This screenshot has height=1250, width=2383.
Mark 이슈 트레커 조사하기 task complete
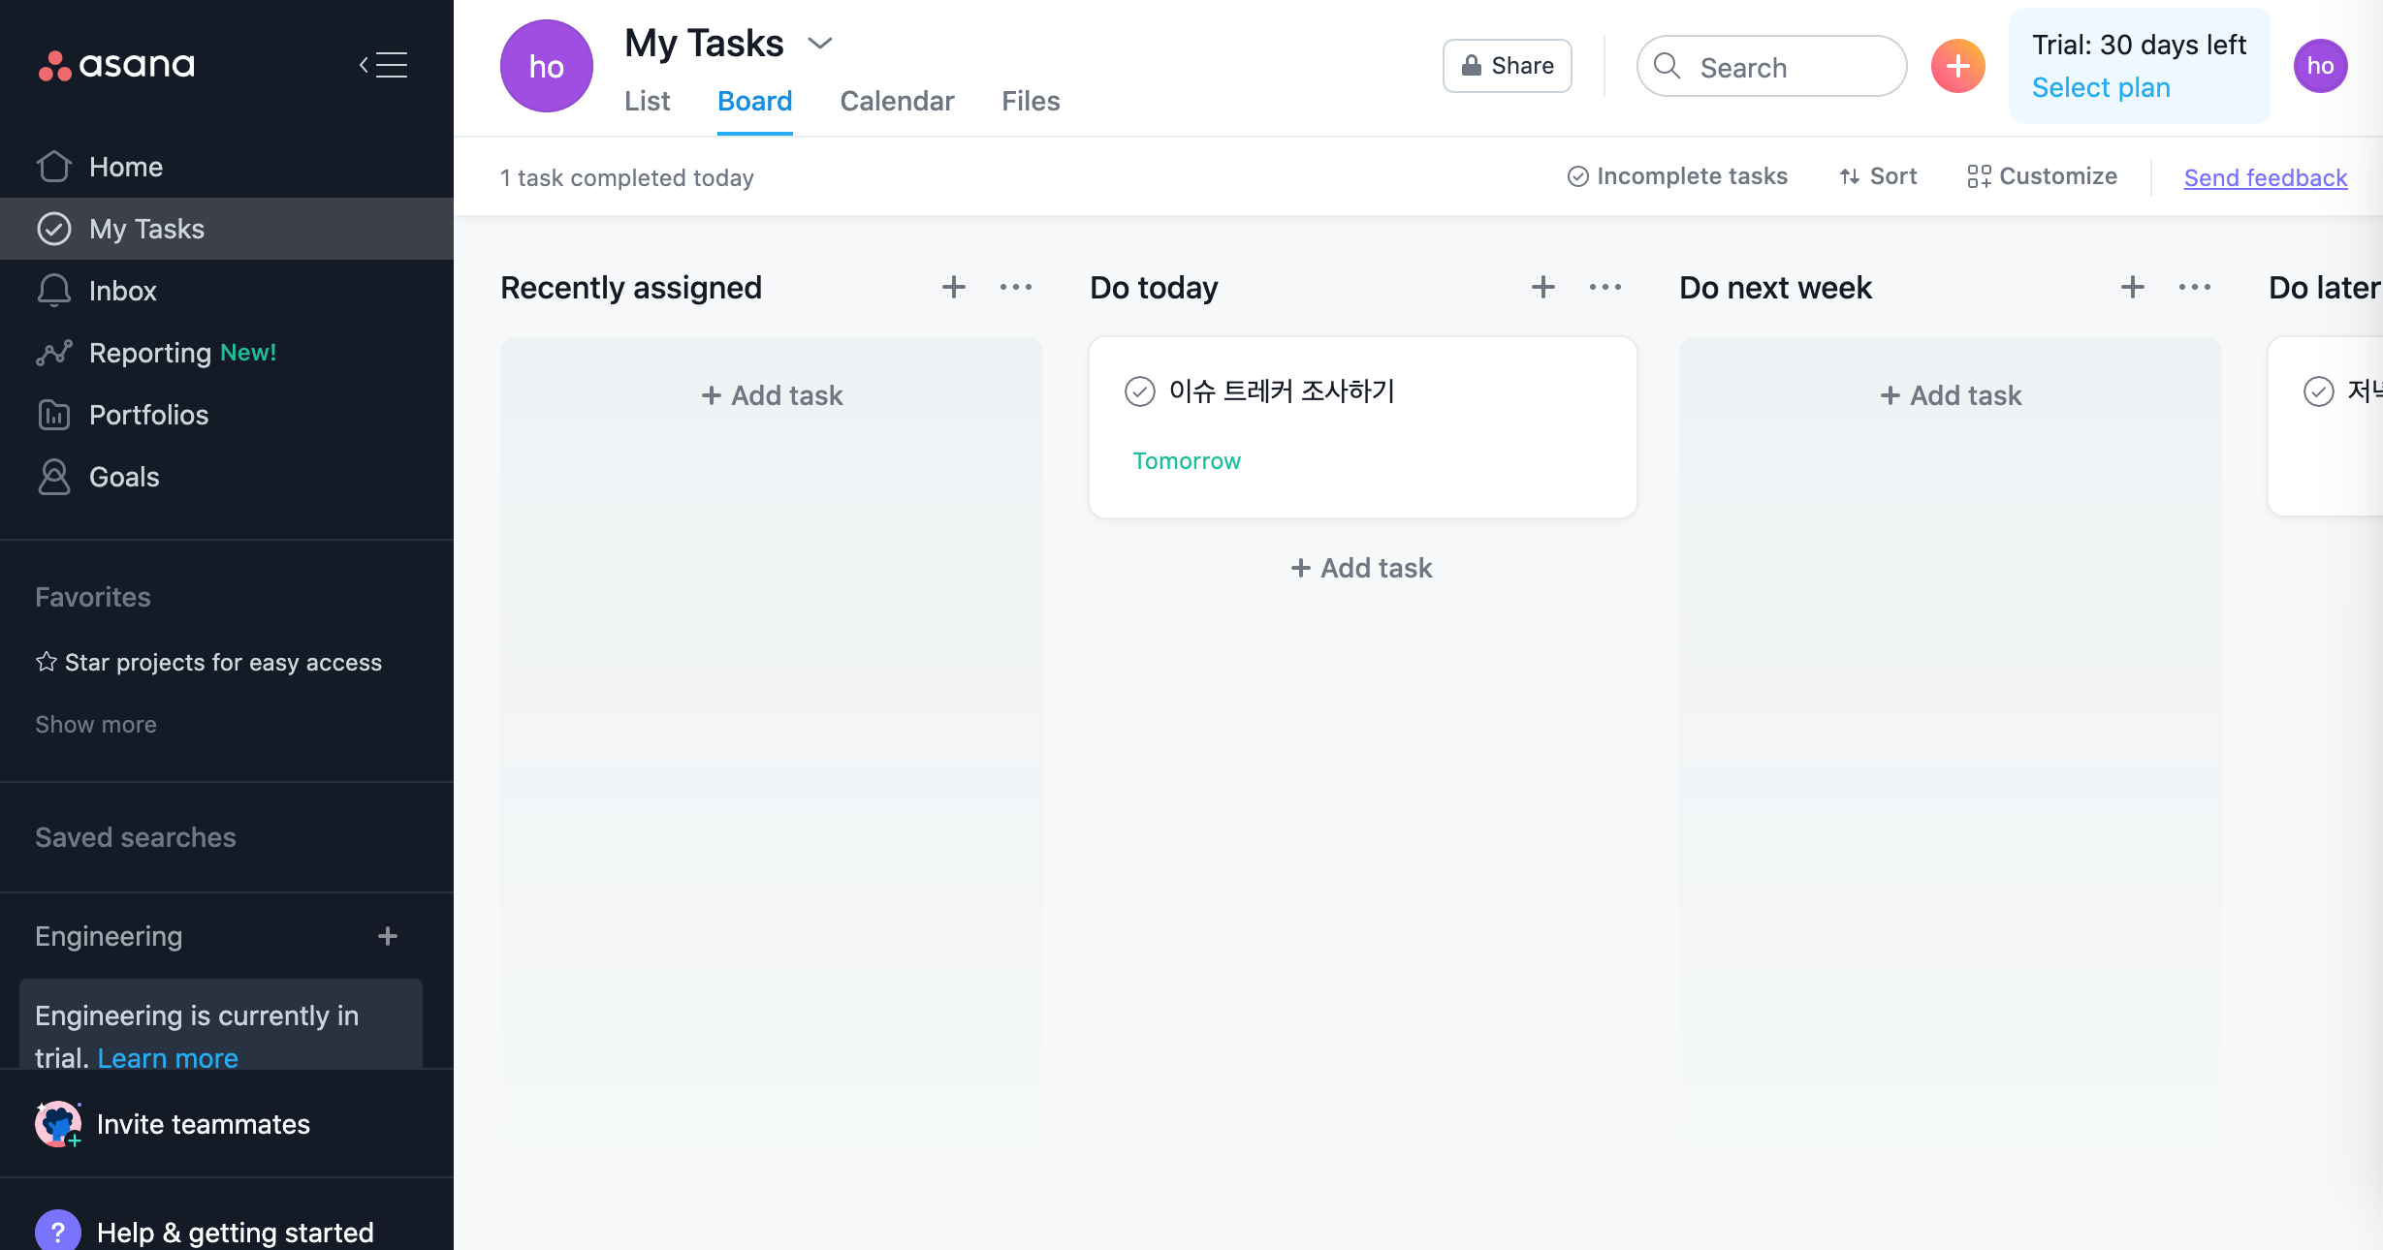coord(1140,391)
